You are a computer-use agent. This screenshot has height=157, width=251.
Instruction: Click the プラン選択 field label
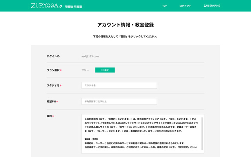pyautogui.click(x=53, y=70)
